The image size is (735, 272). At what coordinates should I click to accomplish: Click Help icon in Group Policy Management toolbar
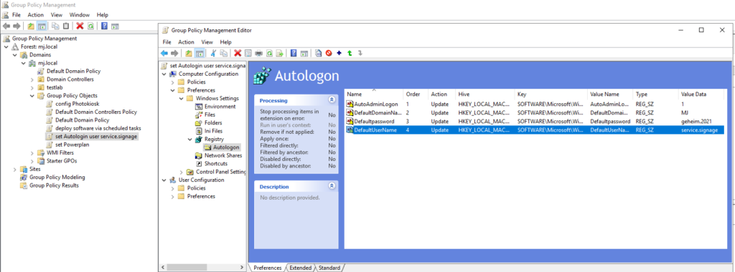coord(104,26)
